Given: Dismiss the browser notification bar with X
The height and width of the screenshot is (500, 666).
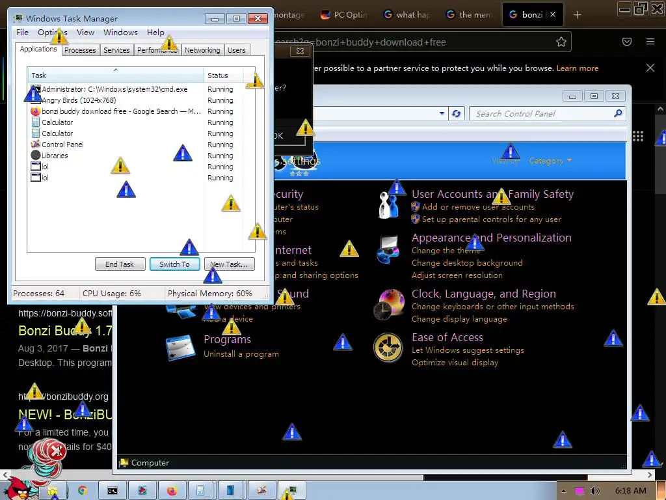Looking at the screenshot, I should click(x=650, y=68).
